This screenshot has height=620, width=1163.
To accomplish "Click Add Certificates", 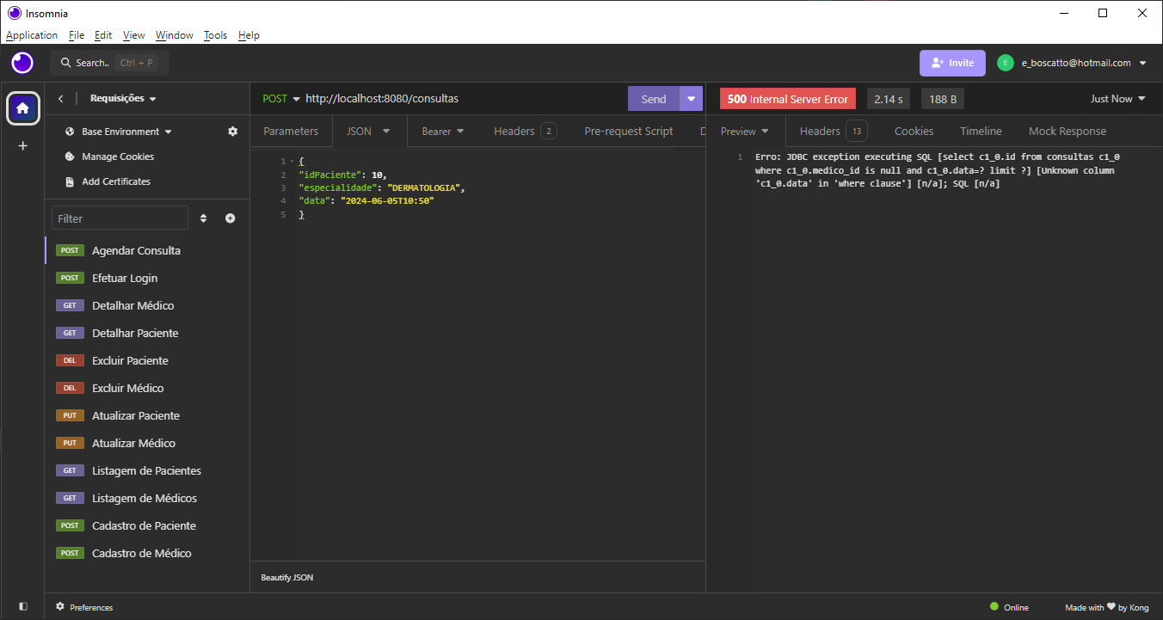I will click(116, 181).
